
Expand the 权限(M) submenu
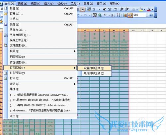point(40,51)
